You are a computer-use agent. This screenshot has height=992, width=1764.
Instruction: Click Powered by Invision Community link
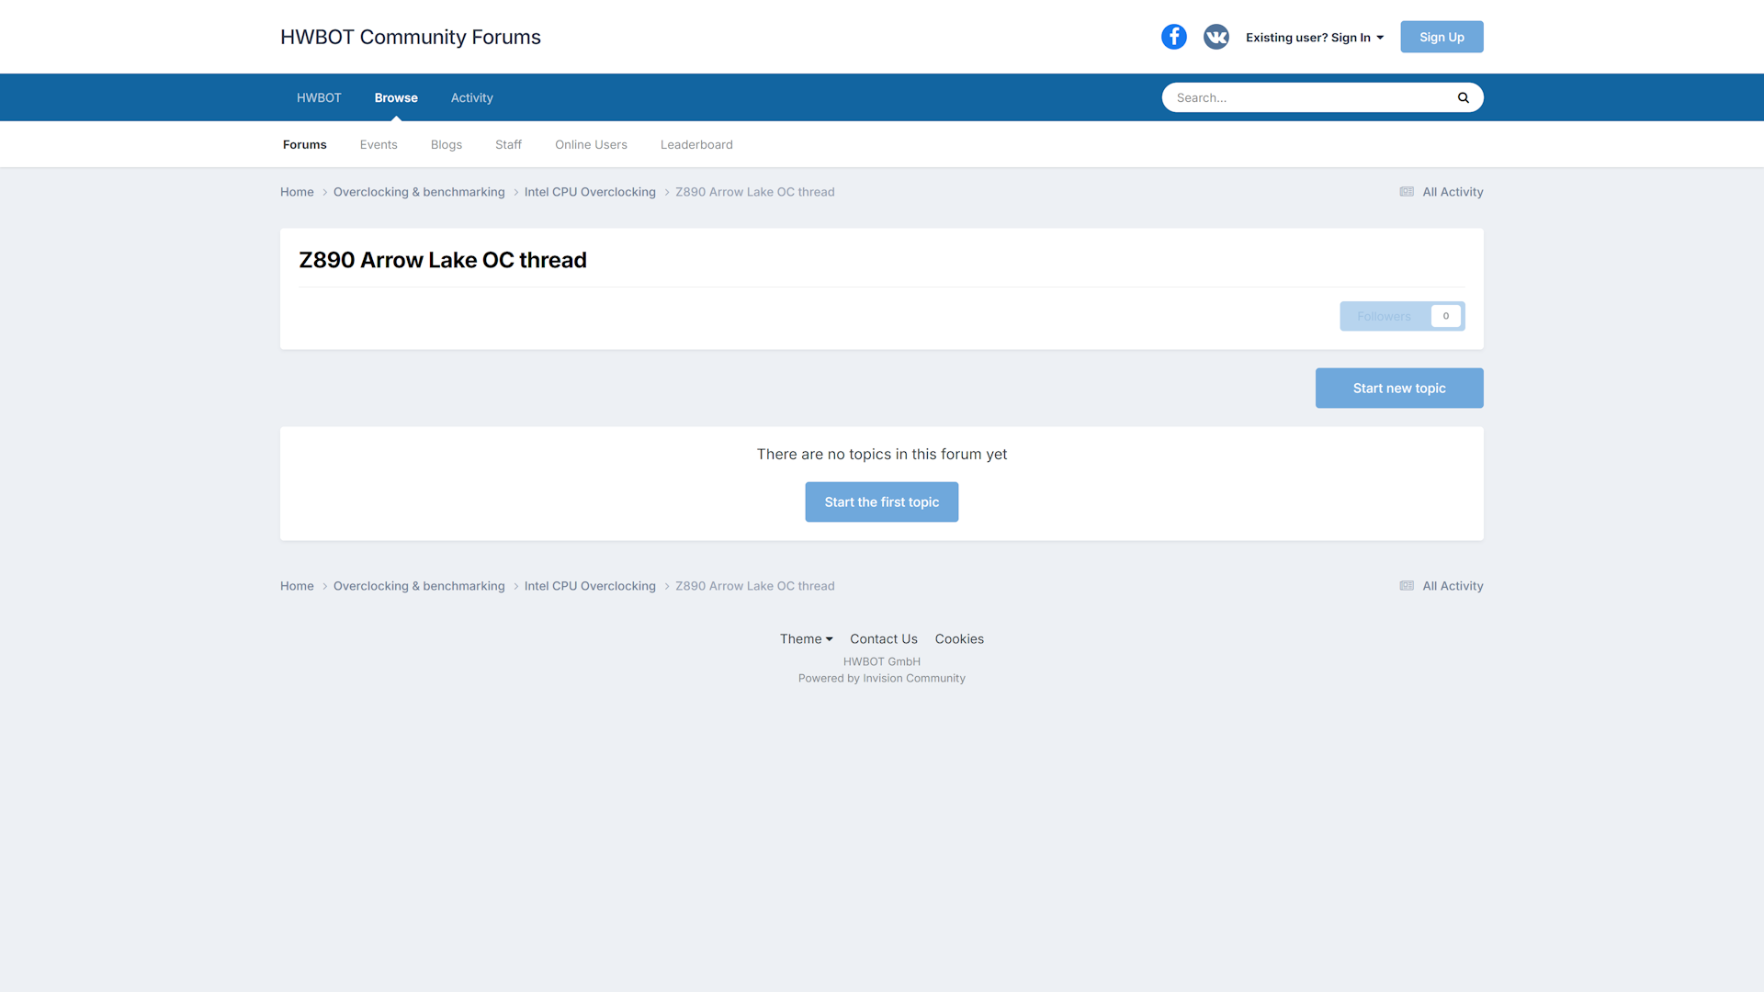[881, 679]
